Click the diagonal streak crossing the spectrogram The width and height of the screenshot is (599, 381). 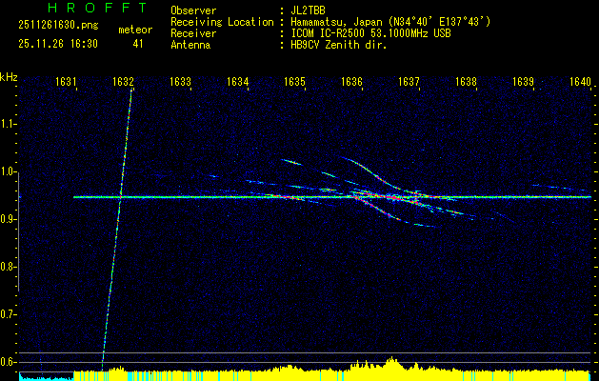[x=116, y=227]
